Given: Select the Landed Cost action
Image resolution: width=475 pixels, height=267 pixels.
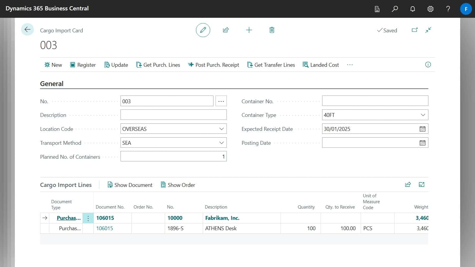Looking at the screenshot, I should [321, 65].
